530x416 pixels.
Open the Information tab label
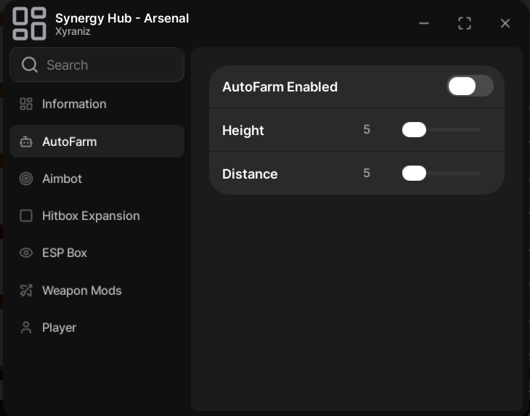tap(74, 104)
